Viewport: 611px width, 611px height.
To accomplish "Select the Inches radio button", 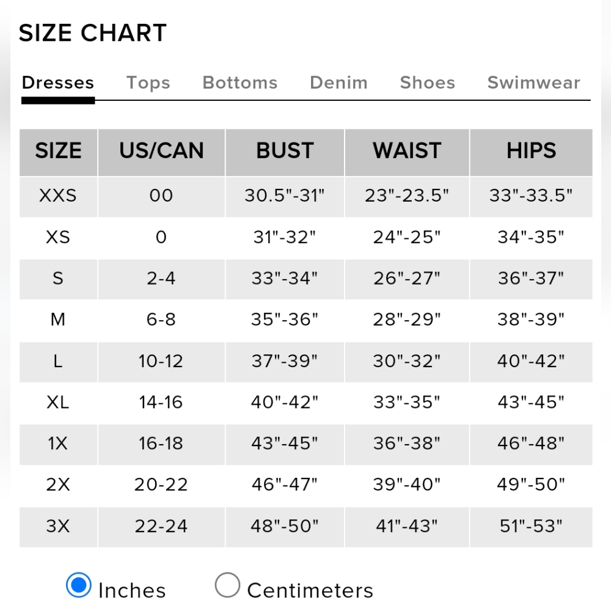I will pos(79,585).
